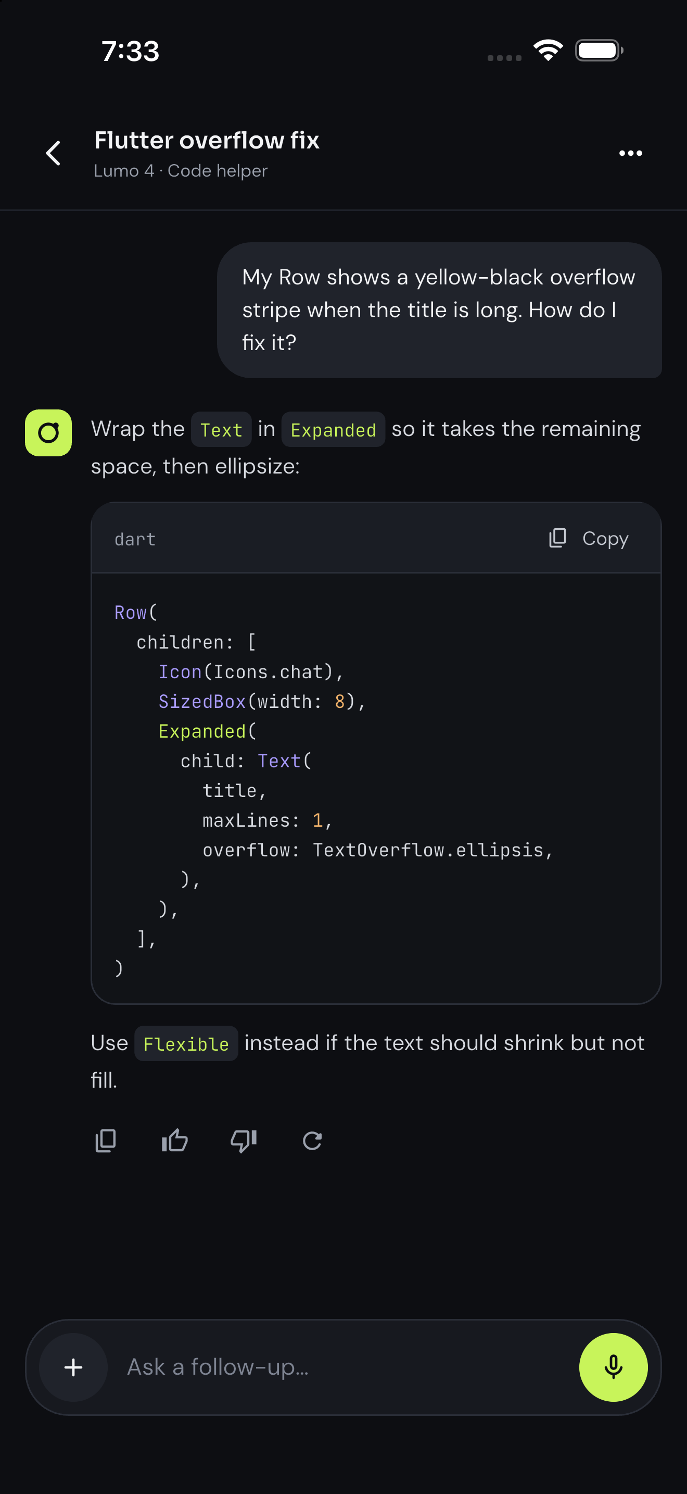Tap the Lumo assistant avatar
Screen dimensions: 687x1494
click(48, 433)
